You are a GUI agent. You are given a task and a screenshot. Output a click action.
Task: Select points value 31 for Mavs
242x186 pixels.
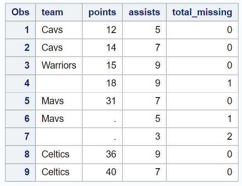coord(102,101)
